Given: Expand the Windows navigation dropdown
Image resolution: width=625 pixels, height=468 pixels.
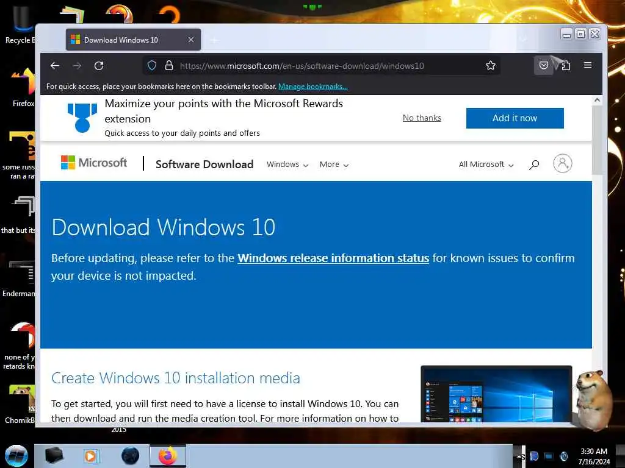Looking at the screenshot, I should (x=287, y=165).
